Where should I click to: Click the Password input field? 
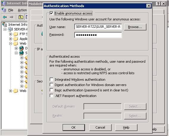(x=98, y=35)
